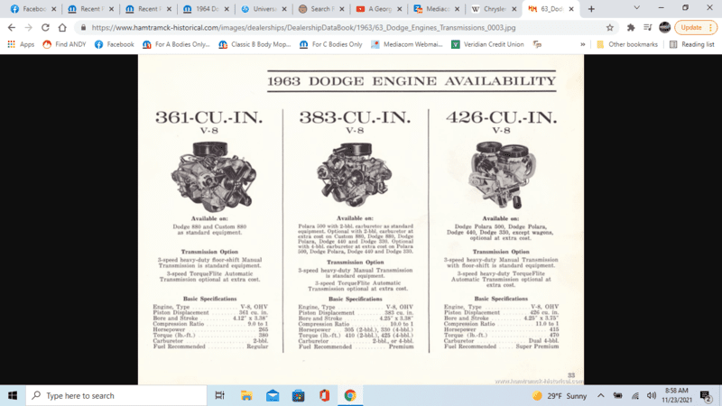Image resolution: width=722 pixels, height=406 pixels.
Task: Check the battery status icon
Action: coord(617,396)
